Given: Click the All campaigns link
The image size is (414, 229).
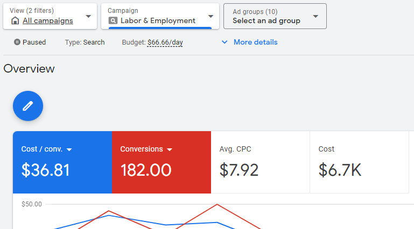Looking at the screenshot, I should [48, 20].
